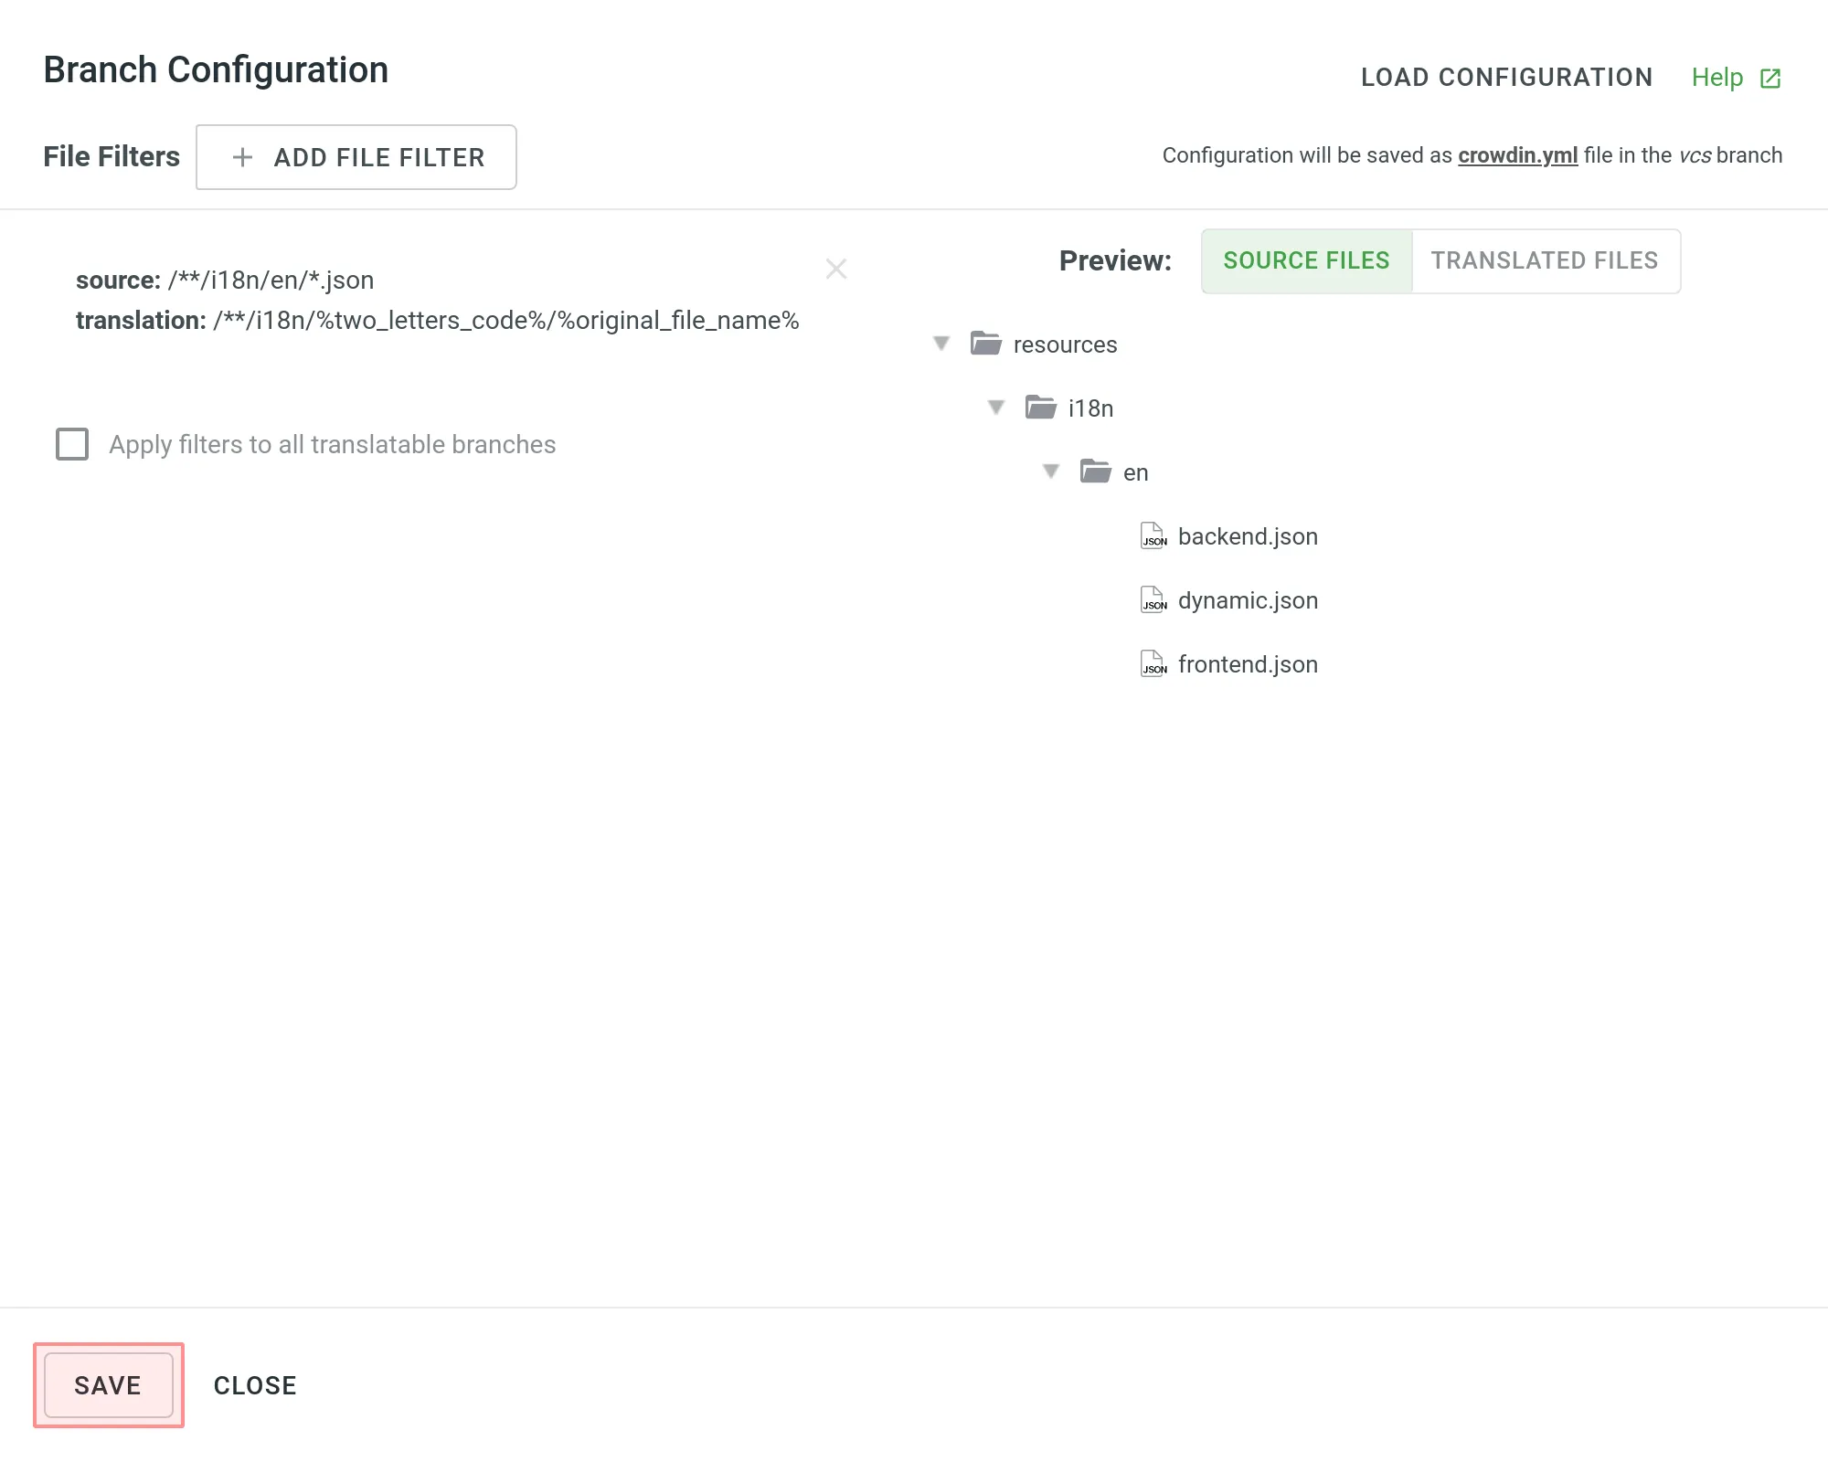Collapse the resources folder tree
The image size is (1828, 1462).
click(x=941, y=344)
